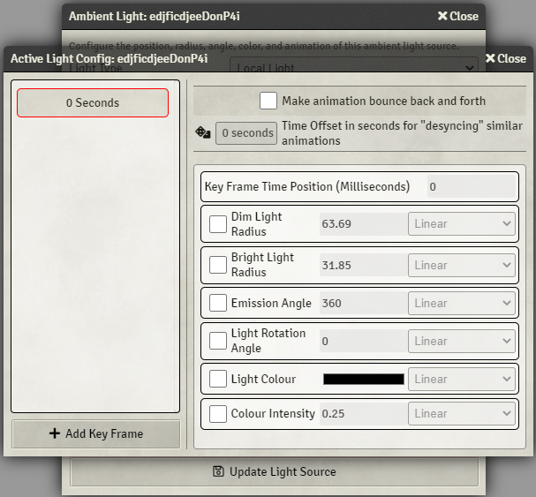536x497 pixels.
Task: Click the Add Key Frame button
Action: tap(95, 433)
